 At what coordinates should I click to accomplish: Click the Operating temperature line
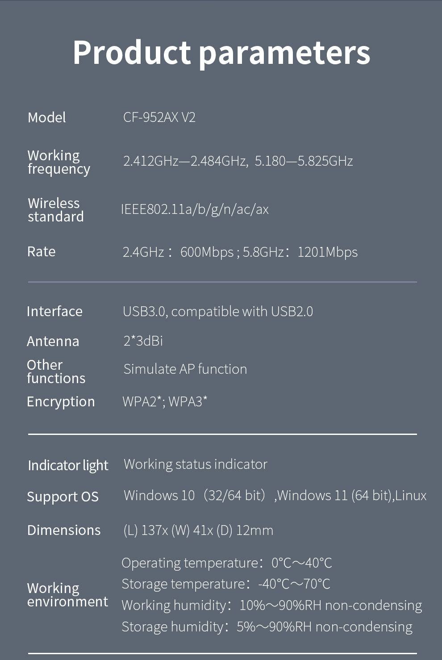coord(226,563)
